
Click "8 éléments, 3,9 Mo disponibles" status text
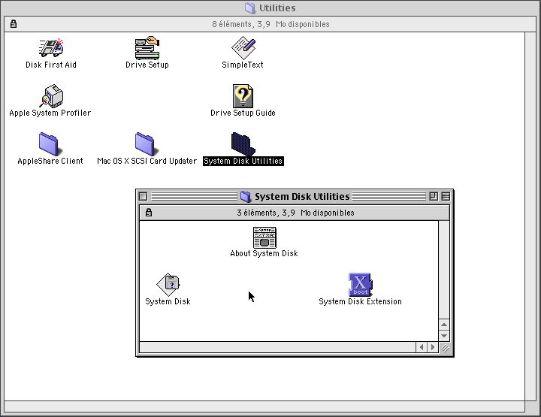coord(270,24)
